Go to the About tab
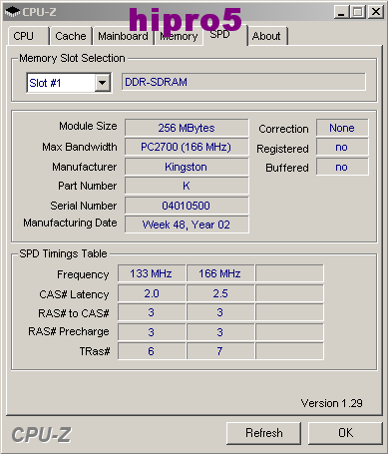This screenshot has width=388, height=454. tap(266, 36)
